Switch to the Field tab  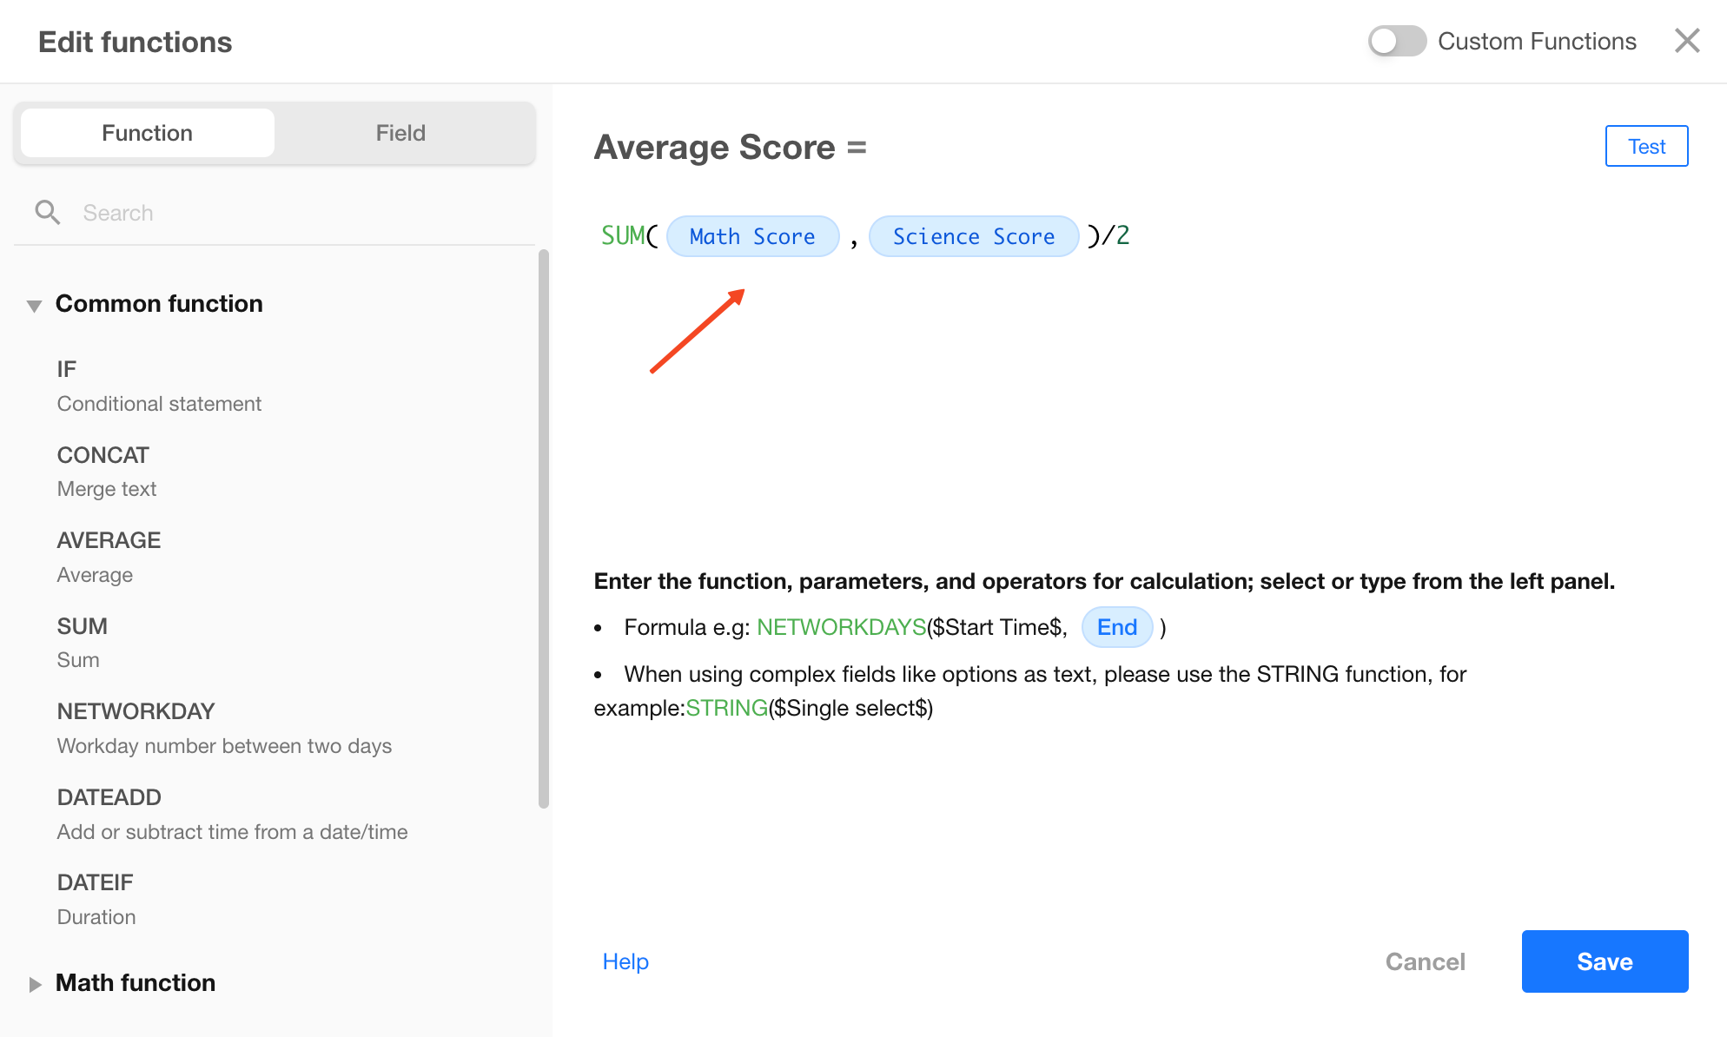pos(400,133)
